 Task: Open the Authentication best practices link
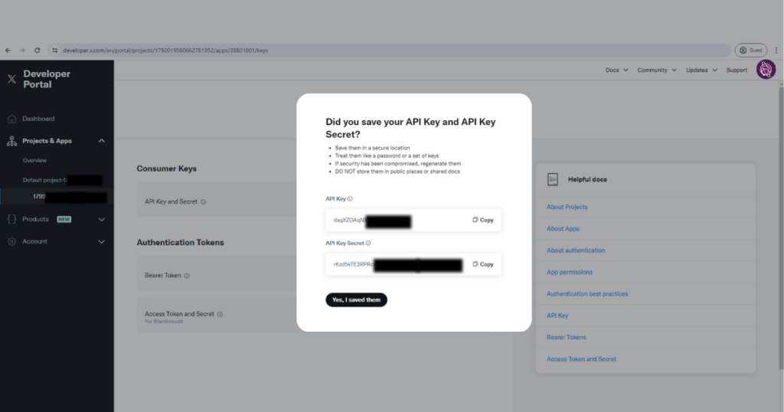tap(587, 294)
